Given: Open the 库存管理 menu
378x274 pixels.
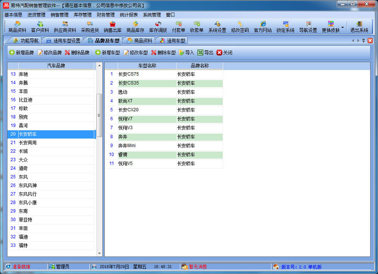Looking at the screenshot, I should tap(82, 15).
